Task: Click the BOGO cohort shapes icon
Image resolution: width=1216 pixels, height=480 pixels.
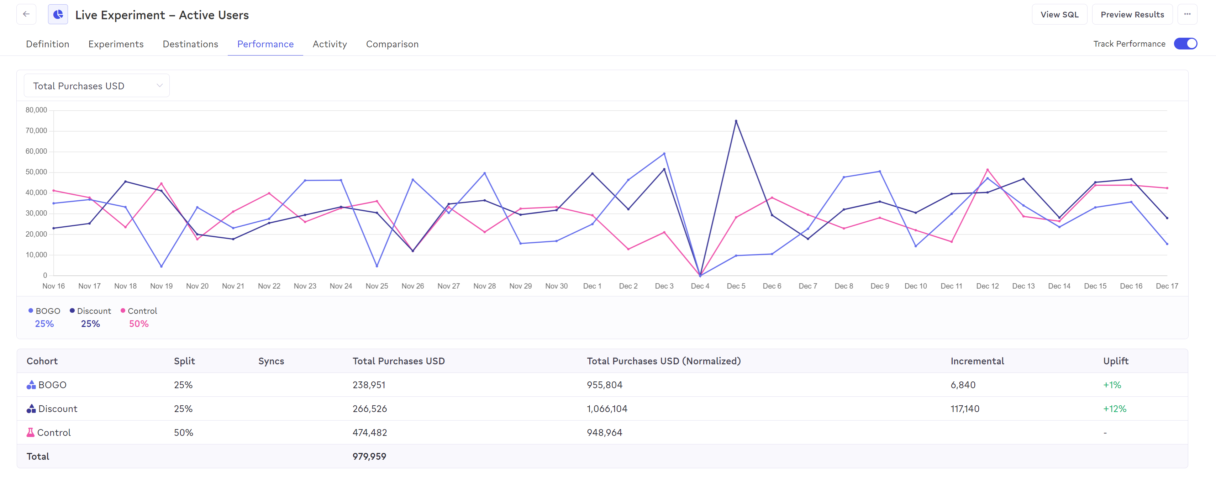Action: [31, 385]
